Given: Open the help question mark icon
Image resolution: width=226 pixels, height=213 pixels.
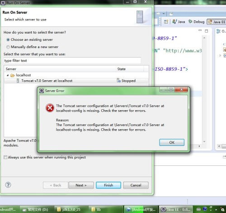Looking at the screenshot, I should 8,185.
